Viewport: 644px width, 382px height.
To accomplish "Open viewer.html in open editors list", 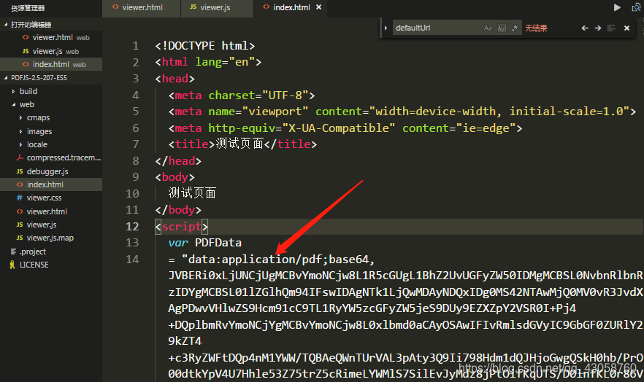I will [51, 37].
